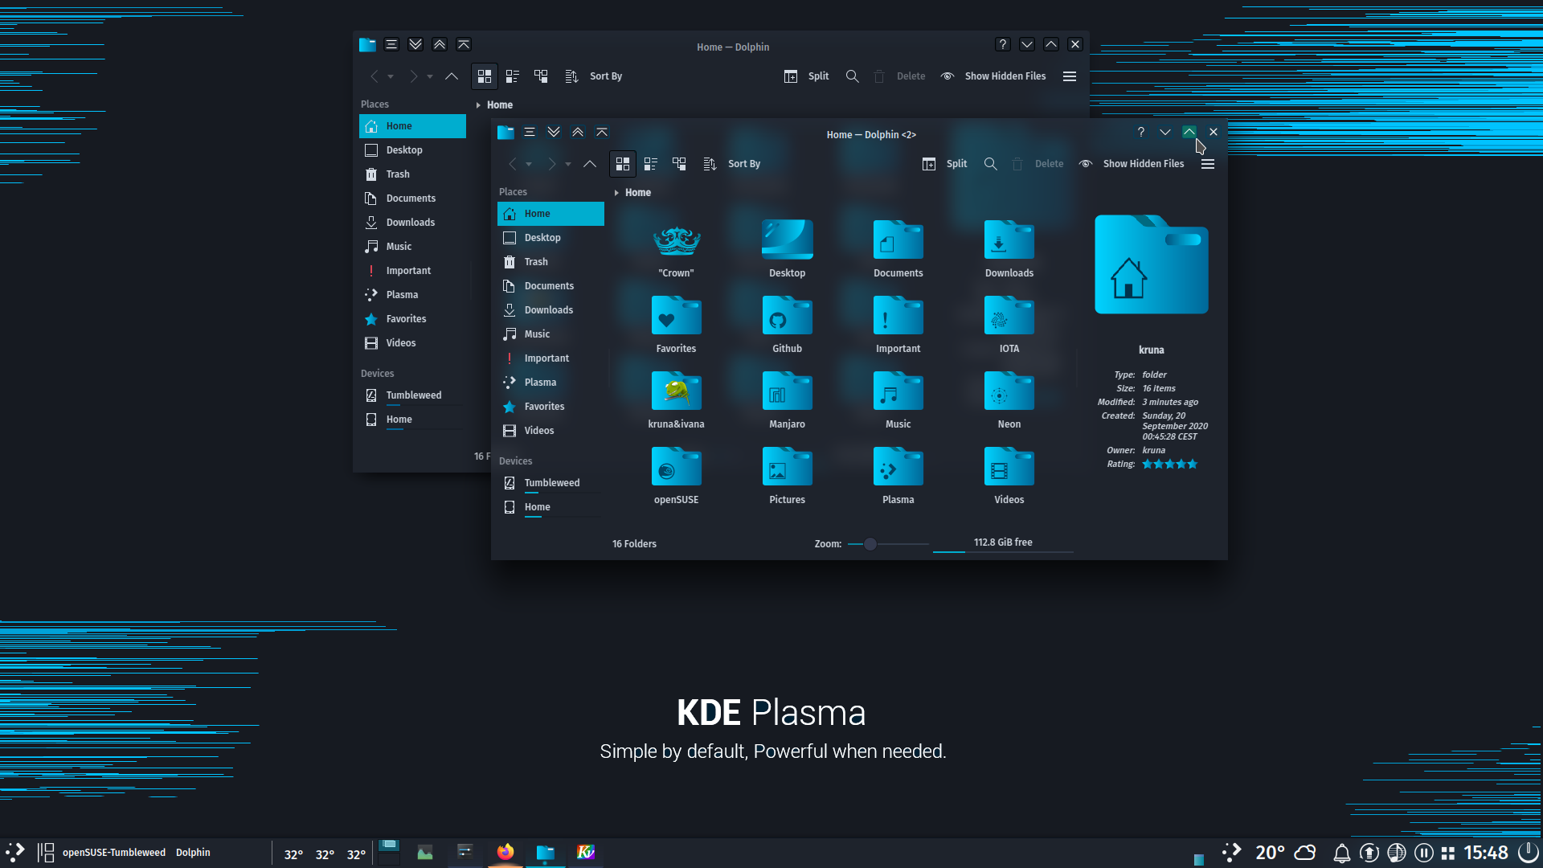Expand Home breadcrumb arrow in back Dolphin window
The height and width of the screenshot is (868, 1543).
pos(478,105)
